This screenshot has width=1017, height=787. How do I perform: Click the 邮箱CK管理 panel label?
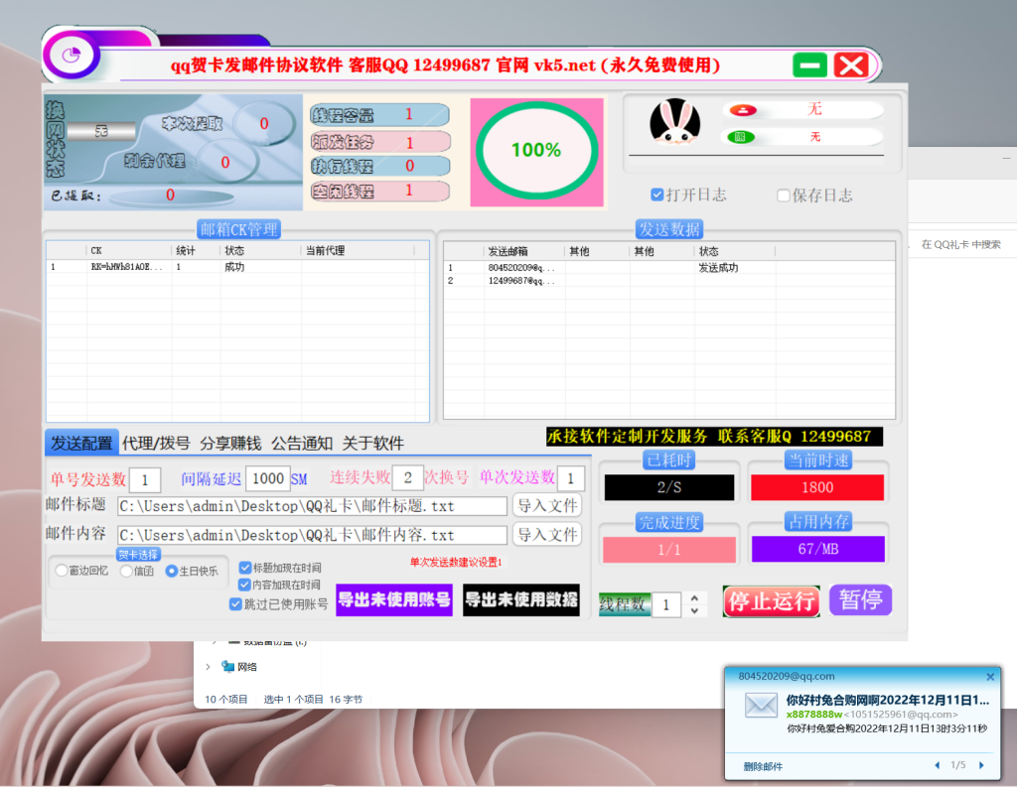[x=238, y=229]
